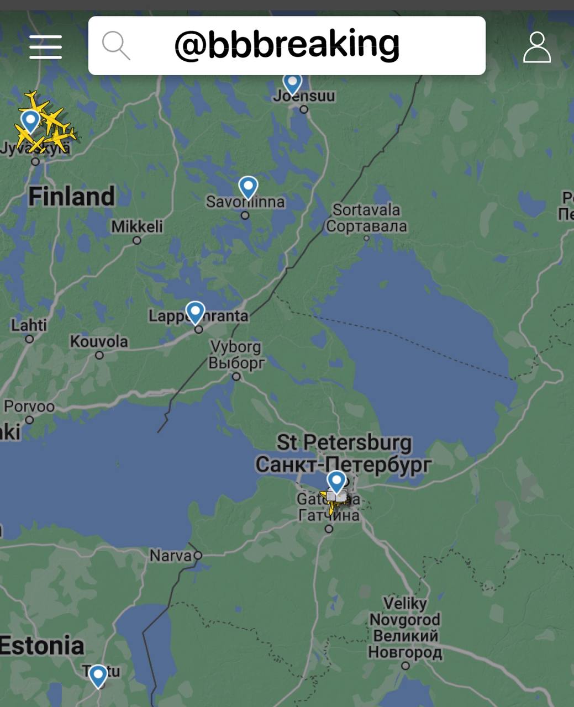Open the hamburger menu

45,46
